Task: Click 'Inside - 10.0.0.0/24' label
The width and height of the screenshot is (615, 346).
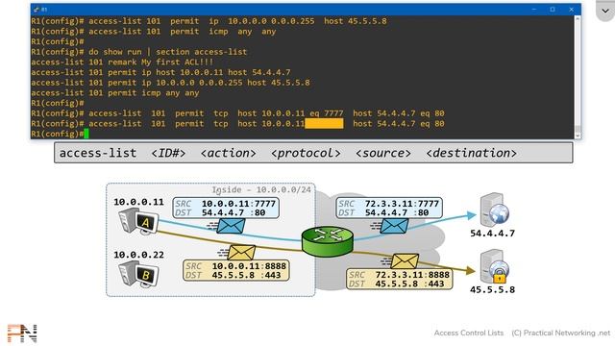Action: (261, 190)
